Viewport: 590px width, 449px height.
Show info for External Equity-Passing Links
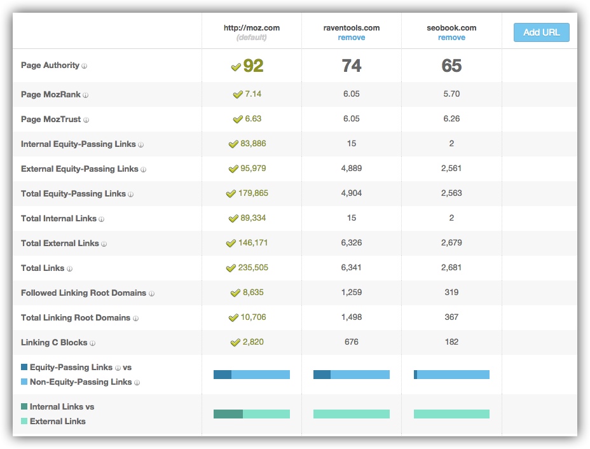click(143, 170)
